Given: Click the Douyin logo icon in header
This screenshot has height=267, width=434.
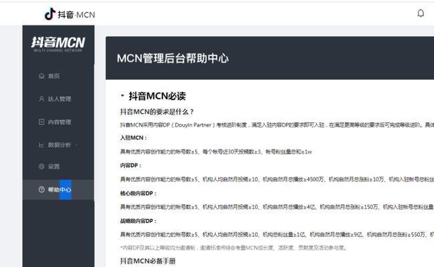Looking at the screenshot, I should tap(50, 14).
